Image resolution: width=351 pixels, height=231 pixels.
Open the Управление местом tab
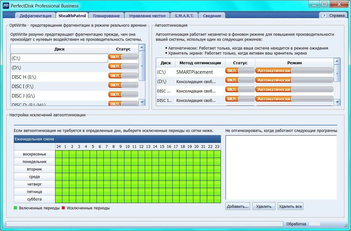(x=147, y=16)
